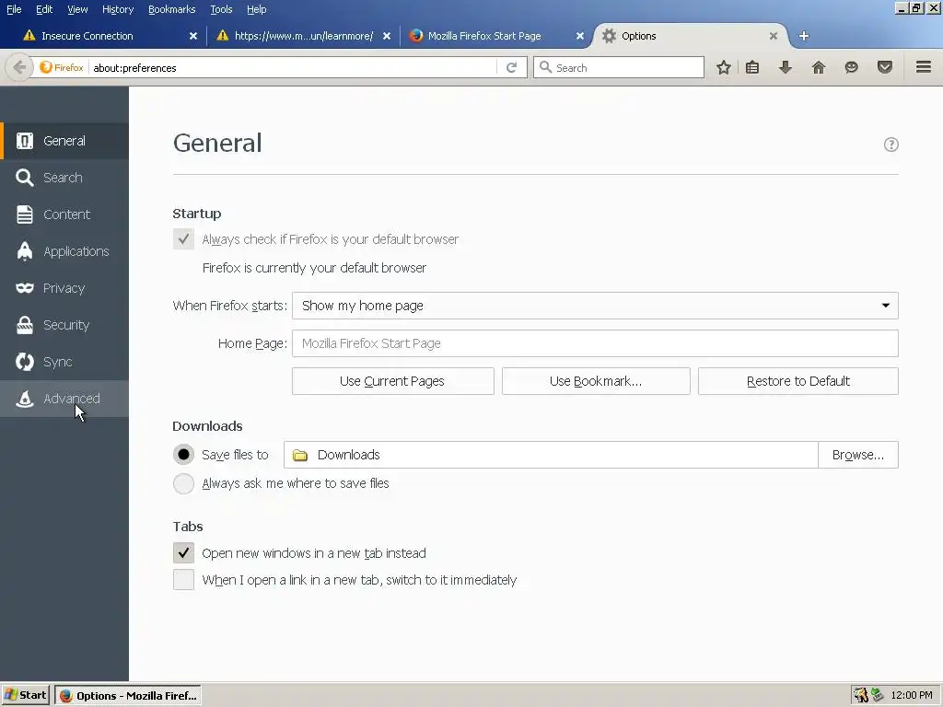Screen dimensions: 943x707
Task: Click the second system tray icon next to clock
Action: [x=878, y=695]
